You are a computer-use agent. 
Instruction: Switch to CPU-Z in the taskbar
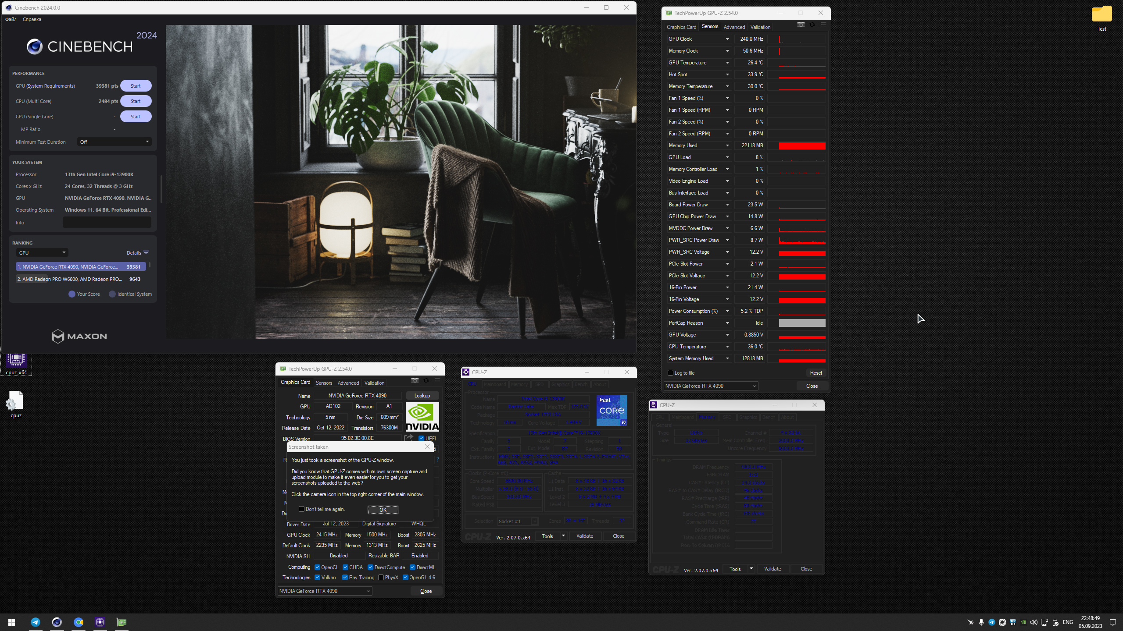[x=100, y=622]
